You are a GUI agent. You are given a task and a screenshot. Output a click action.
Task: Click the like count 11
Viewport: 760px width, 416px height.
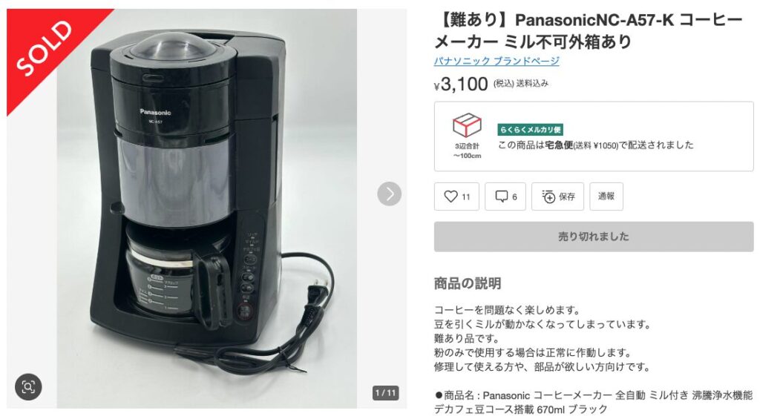[x=466, y=197]
